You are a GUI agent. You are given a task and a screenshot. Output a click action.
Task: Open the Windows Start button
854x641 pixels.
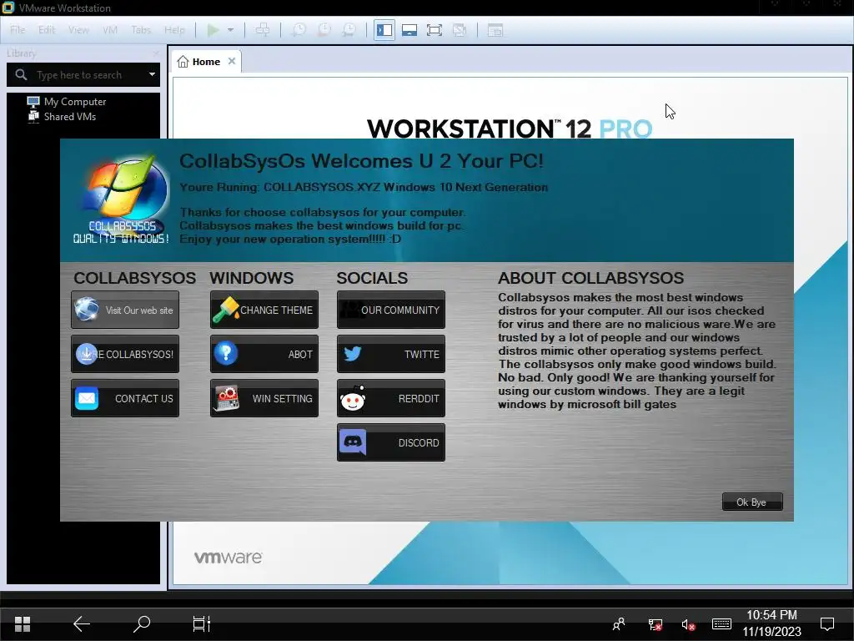(x=23, y=623)
